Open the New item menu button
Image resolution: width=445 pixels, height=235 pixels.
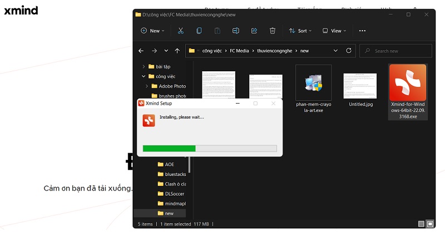click(152, 31)
